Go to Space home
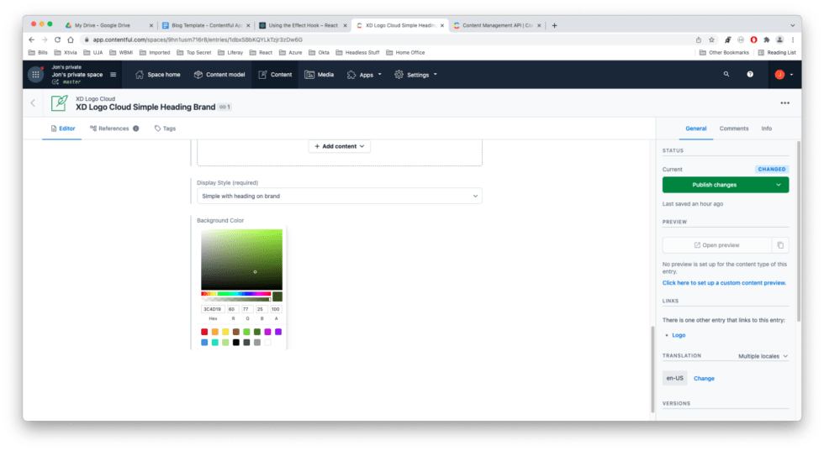824x451 pixels. (158, 75)
